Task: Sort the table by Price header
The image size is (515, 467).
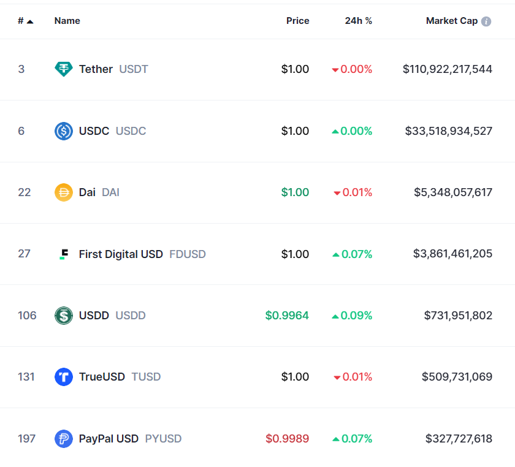Action: tap(297, 21)
